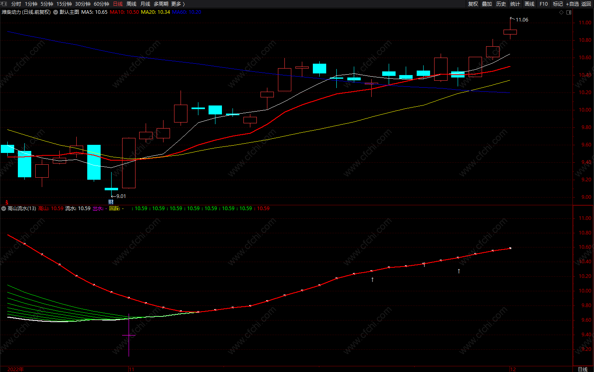Select the 1分钟 period tab
Screen dimensions: 594x372
31,4
